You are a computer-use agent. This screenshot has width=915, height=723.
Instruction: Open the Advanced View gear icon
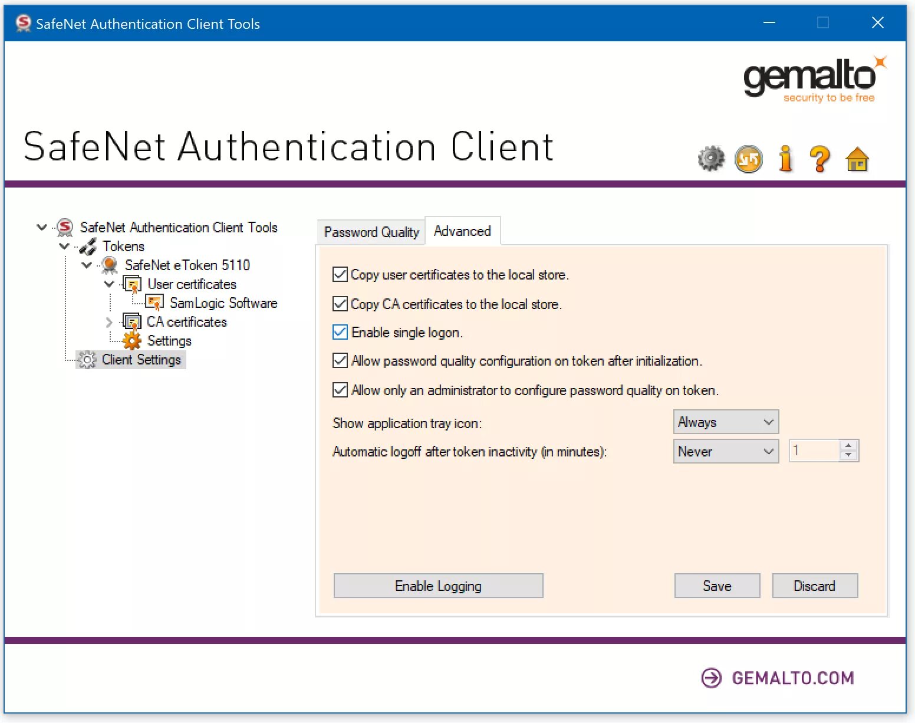711,159
